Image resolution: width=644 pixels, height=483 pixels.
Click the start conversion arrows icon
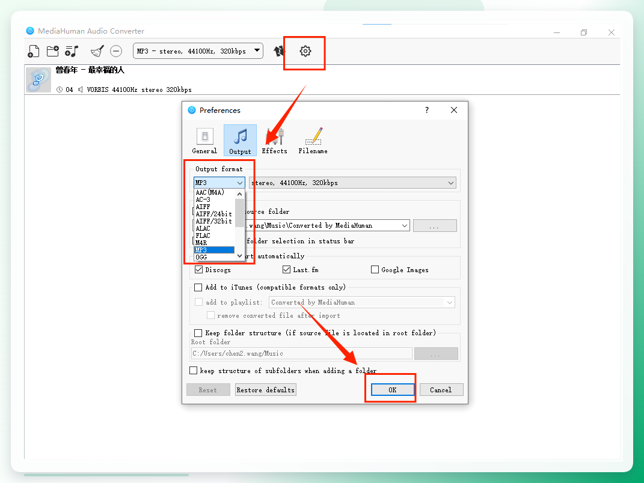(x=279, y=51)
